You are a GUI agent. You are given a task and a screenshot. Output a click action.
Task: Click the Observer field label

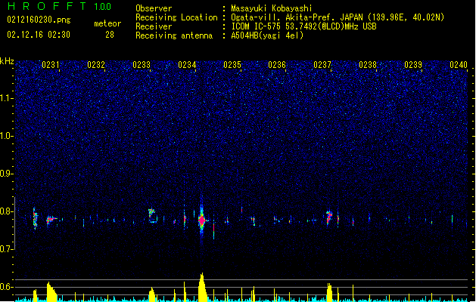[154, 8]
